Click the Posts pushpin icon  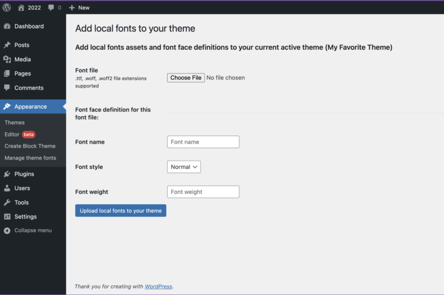(x=7, y=45)
